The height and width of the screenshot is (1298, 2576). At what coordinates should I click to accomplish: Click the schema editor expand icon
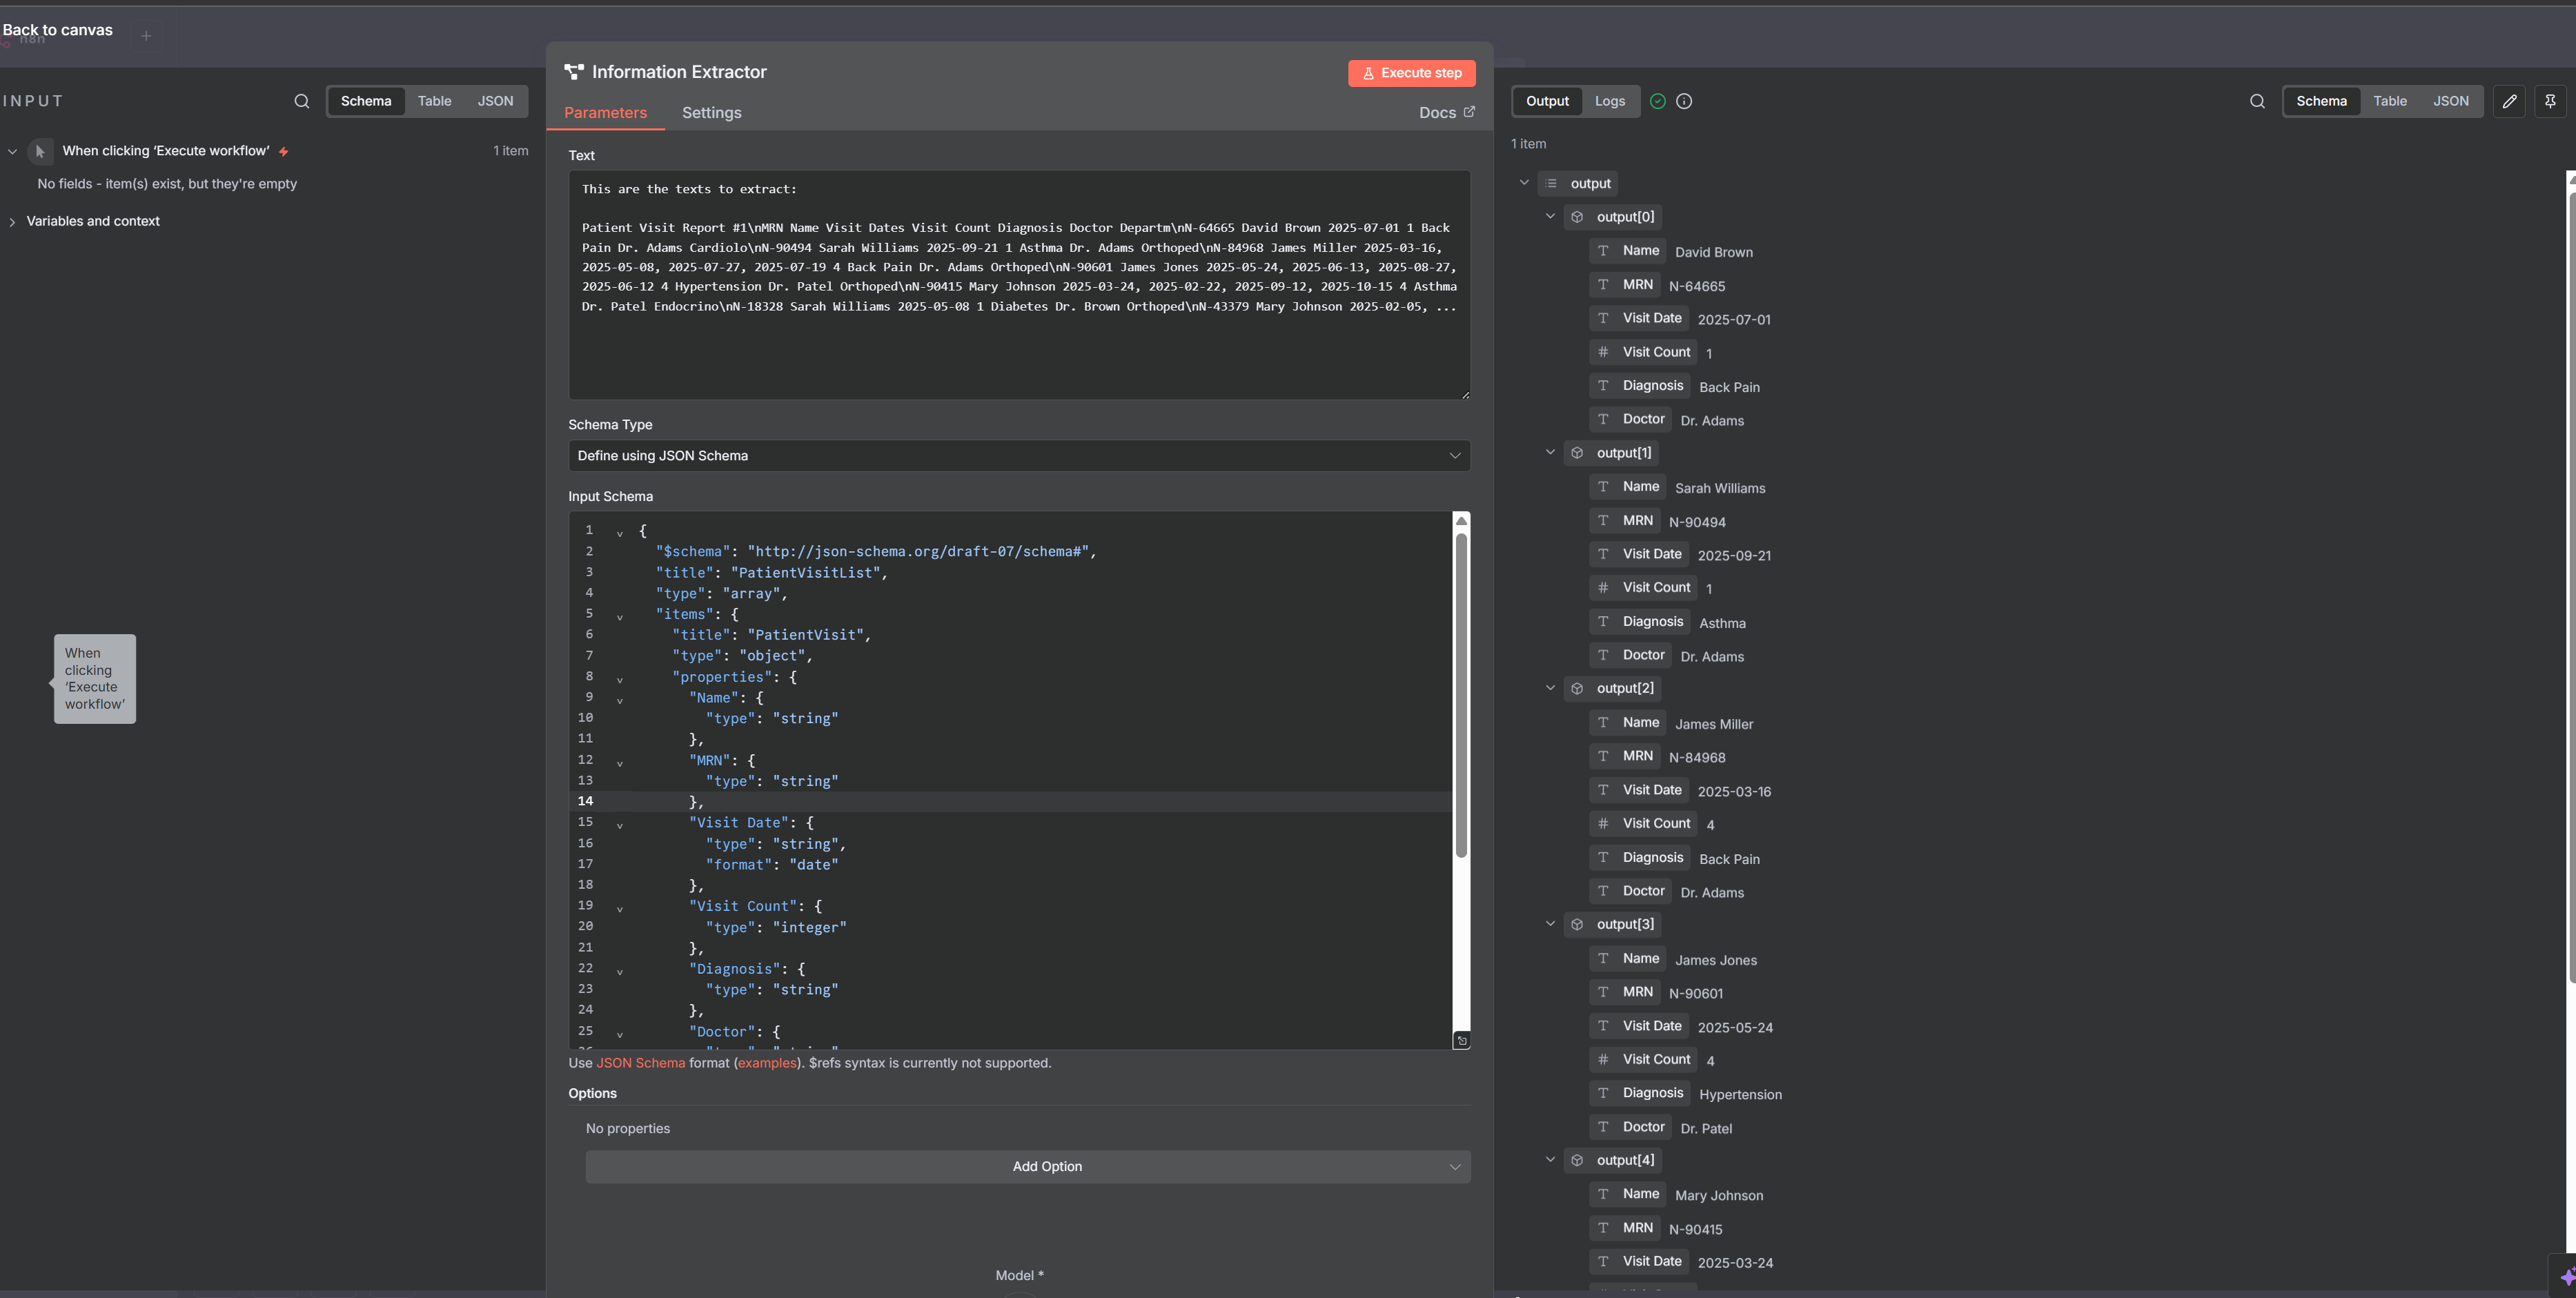click(x=1461, y=1041)
